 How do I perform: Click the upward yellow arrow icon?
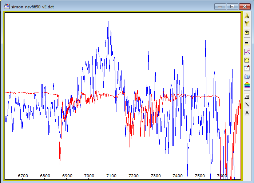coord(247,16)
